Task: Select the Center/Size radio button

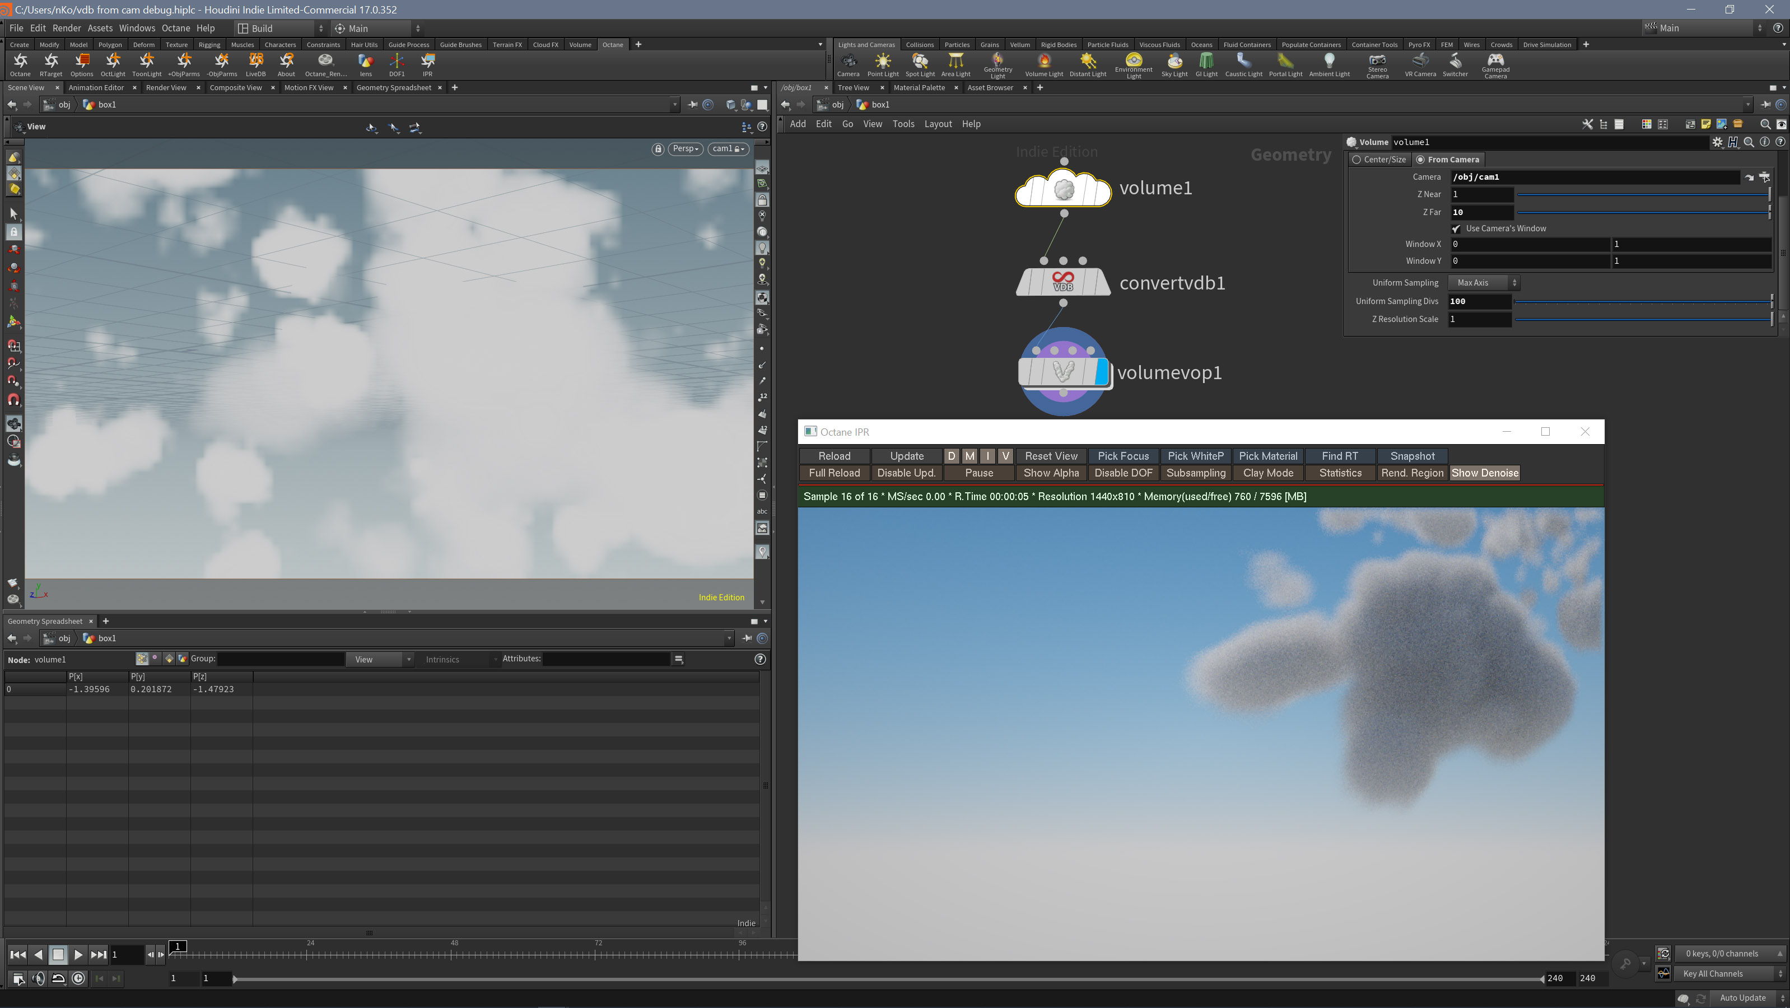Action: click(x=1357, y=160)
